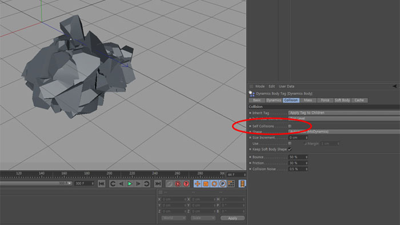Select the Collision tab

291,100
